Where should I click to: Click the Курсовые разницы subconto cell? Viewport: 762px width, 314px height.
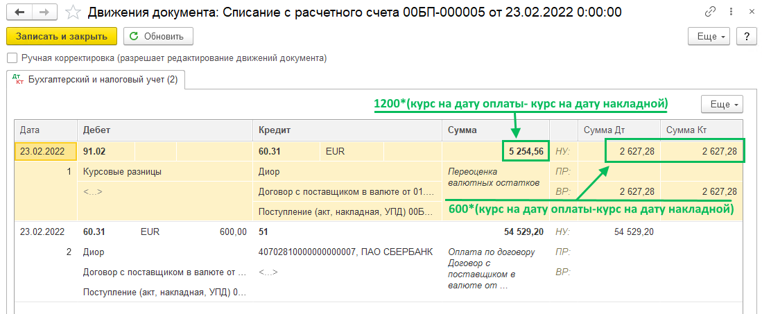(122, 171)
